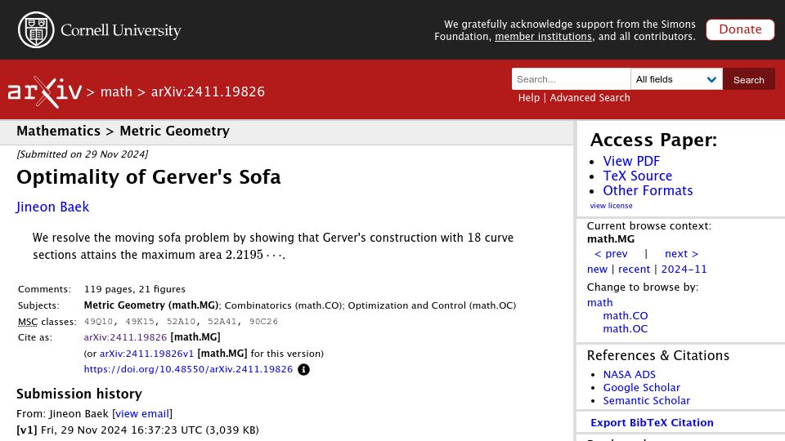Click the Mathematics > Metric Geometry heading
Image resolution: width=785 pixels, height=441 pixels.
pyautogui.click(x=123, y=131)
